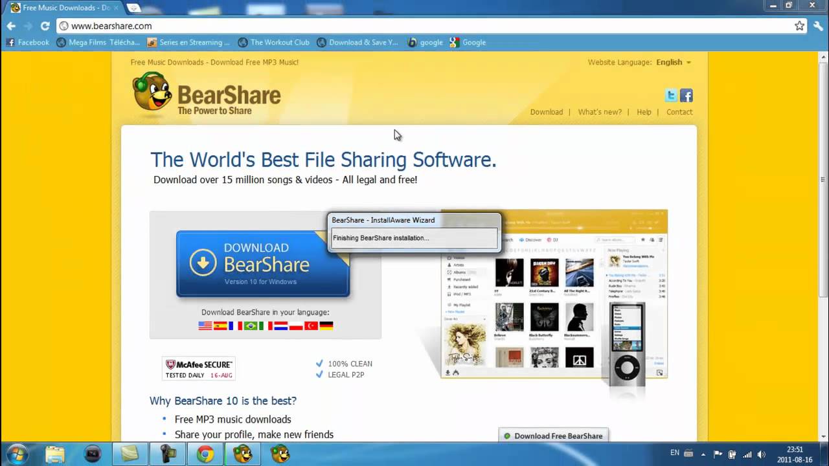The width and height of the screenshot is (829, 466).
Task: Select the Polish flag language download
Action: [296, 326]
